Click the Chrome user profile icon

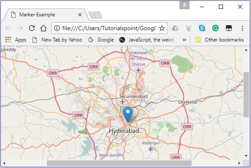coord(184,5)
